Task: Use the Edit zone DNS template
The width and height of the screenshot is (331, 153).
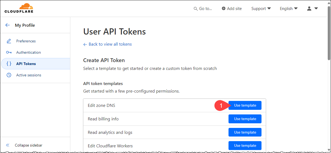Action: pos(245,106)
